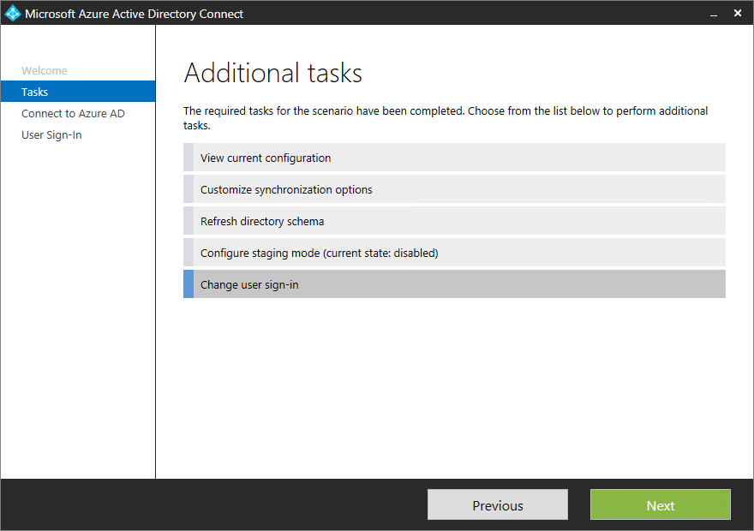Viewport: 754px width, 531px height.
Task: Click the Azure AD Connect logo icon
Action: [x=13, y=13]
